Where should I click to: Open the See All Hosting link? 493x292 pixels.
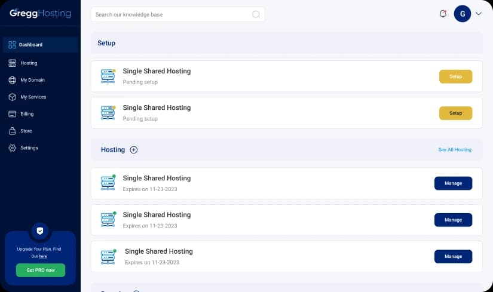click(x=455, y=150)
